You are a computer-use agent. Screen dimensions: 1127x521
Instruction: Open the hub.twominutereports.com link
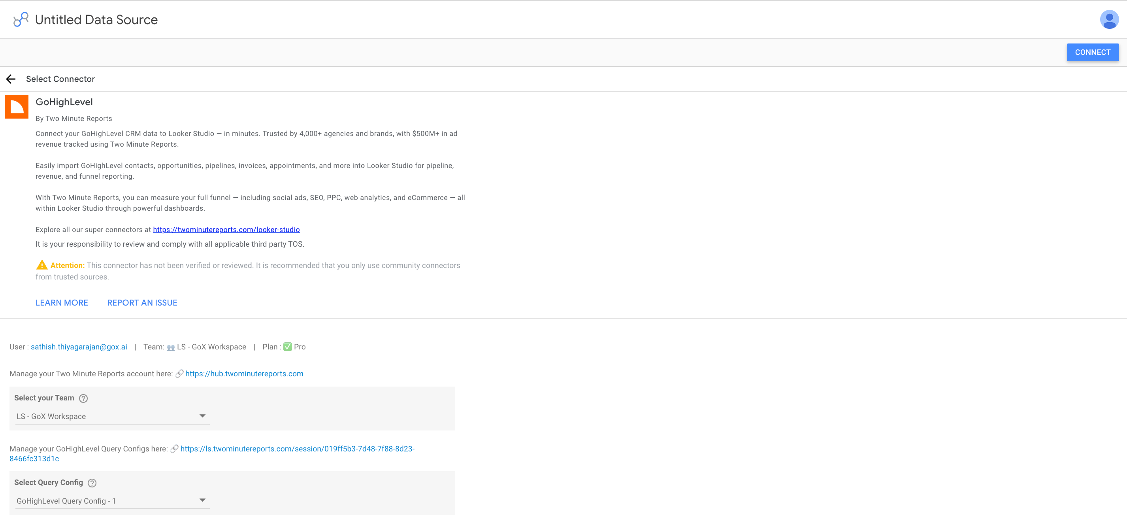(244, 374)
